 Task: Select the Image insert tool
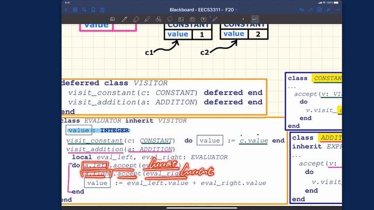pyautogui.click(x=181, y=19)
